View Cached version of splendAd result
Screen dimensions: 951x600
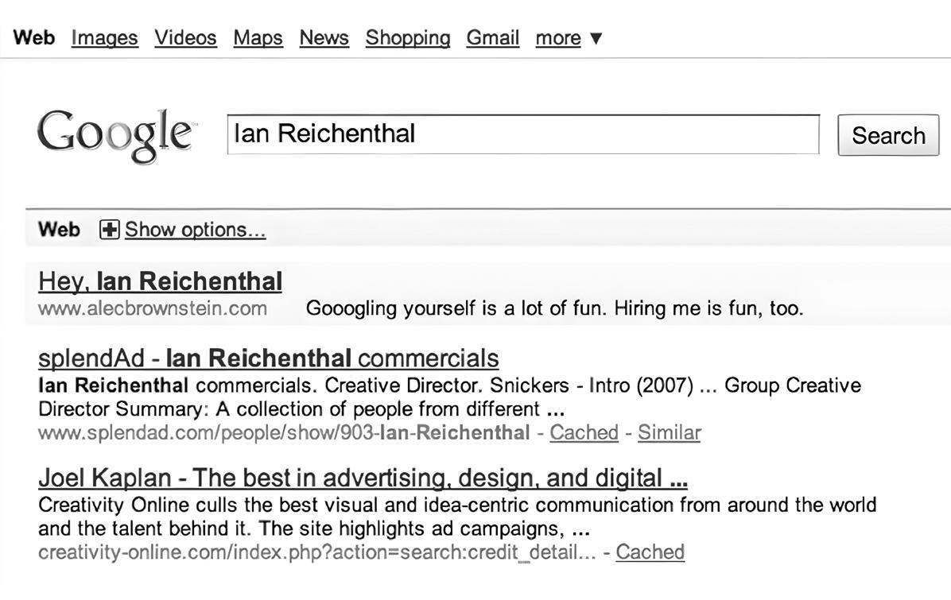coord(584,433)
